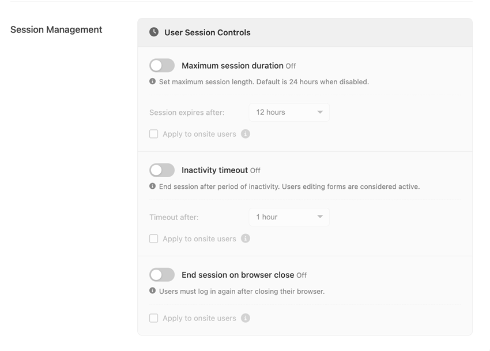The height and width of the screenshot is (351, 490).
Task: Click info icon next to onsite users under Session expires
Action: pyautogui.click(x=246, y=134)
